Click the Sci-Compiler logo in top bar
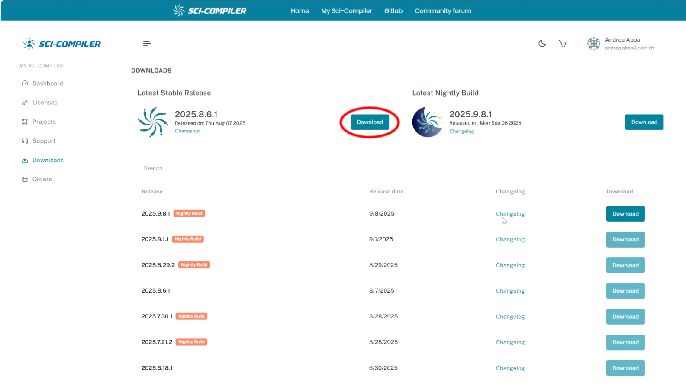 point(209,10)
